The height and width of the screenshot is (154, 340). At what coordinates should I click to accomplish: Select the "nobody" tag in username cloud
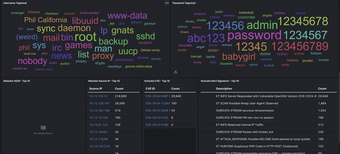32,61
